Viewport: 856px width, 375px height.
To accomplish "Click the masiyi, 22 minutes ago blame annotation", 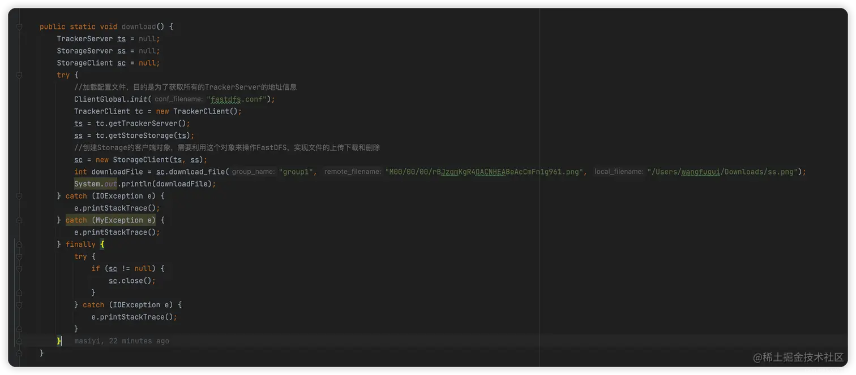I will pyautogui.click(x=122, y=341).
